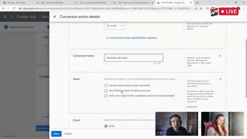Open the Purchase category dropdown
The image size is (247, 139).
coord(115,26)
